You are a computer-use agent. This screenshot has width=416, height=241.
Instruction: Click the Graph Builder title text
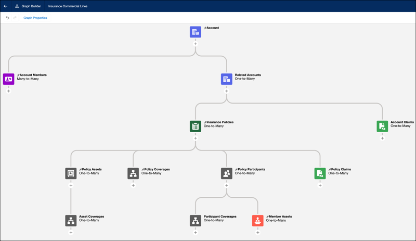[31, 6]
